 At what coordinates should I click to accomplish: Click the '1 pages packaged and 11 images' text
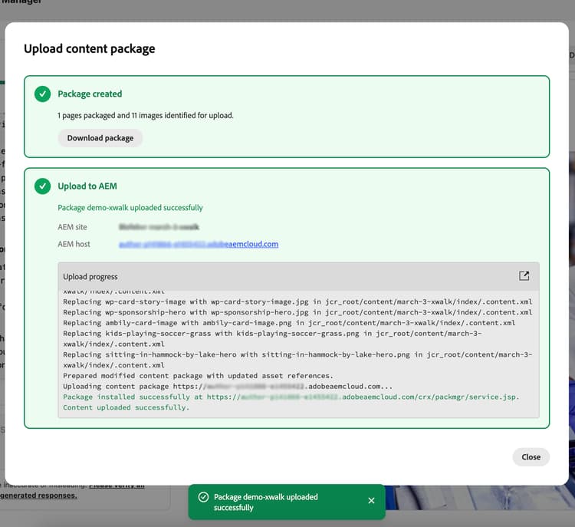tap(145, 115)
